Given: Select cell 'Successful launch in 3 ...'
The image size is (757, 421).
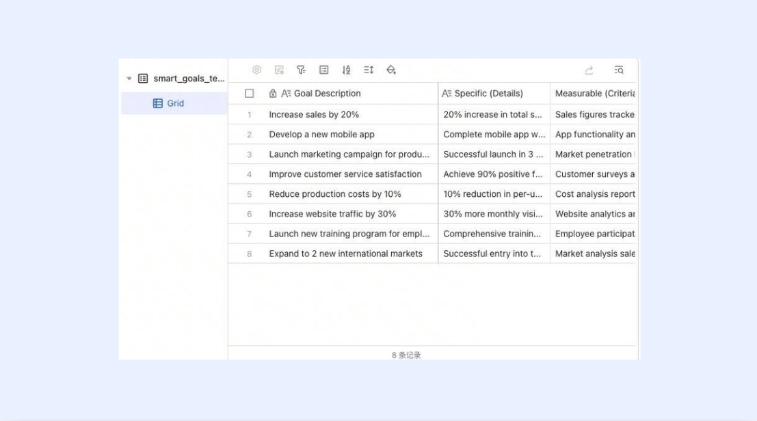Looking at the screenshot, I should pos(494,154).
